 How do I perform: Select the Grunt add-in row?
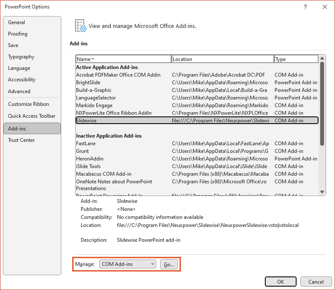click(197, 151)
